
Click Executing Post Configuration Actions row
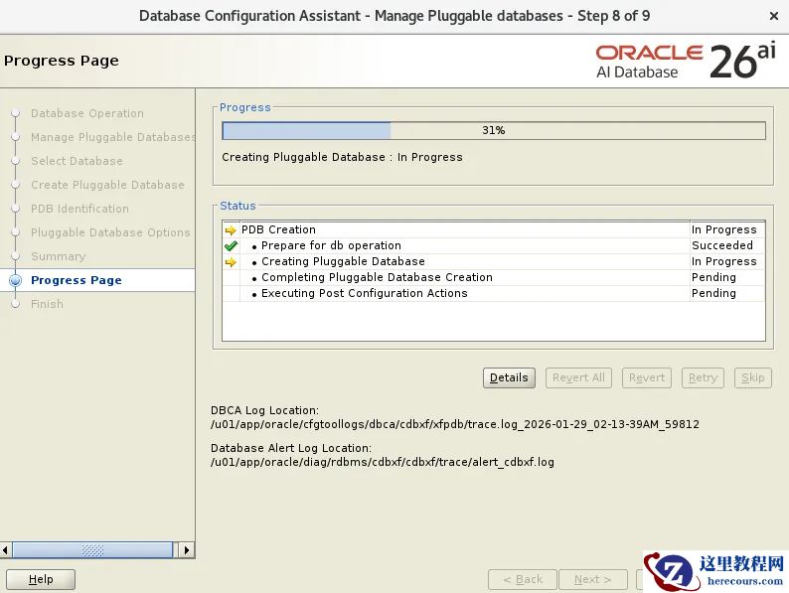coord(493,293)
